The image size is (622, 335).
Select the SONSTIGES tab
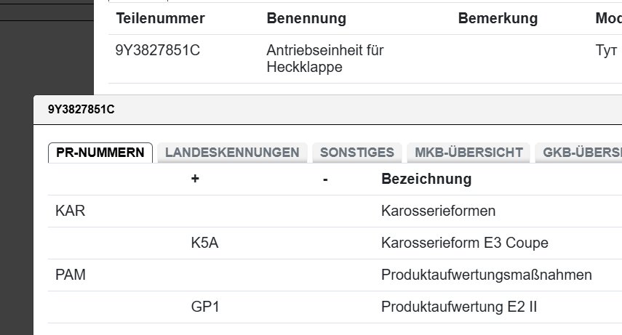(356, 153)
